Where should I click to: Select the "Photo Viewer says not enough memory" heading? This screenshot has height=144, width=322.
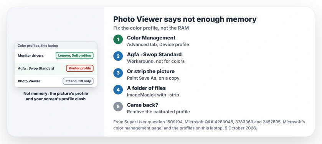(185, 19)
